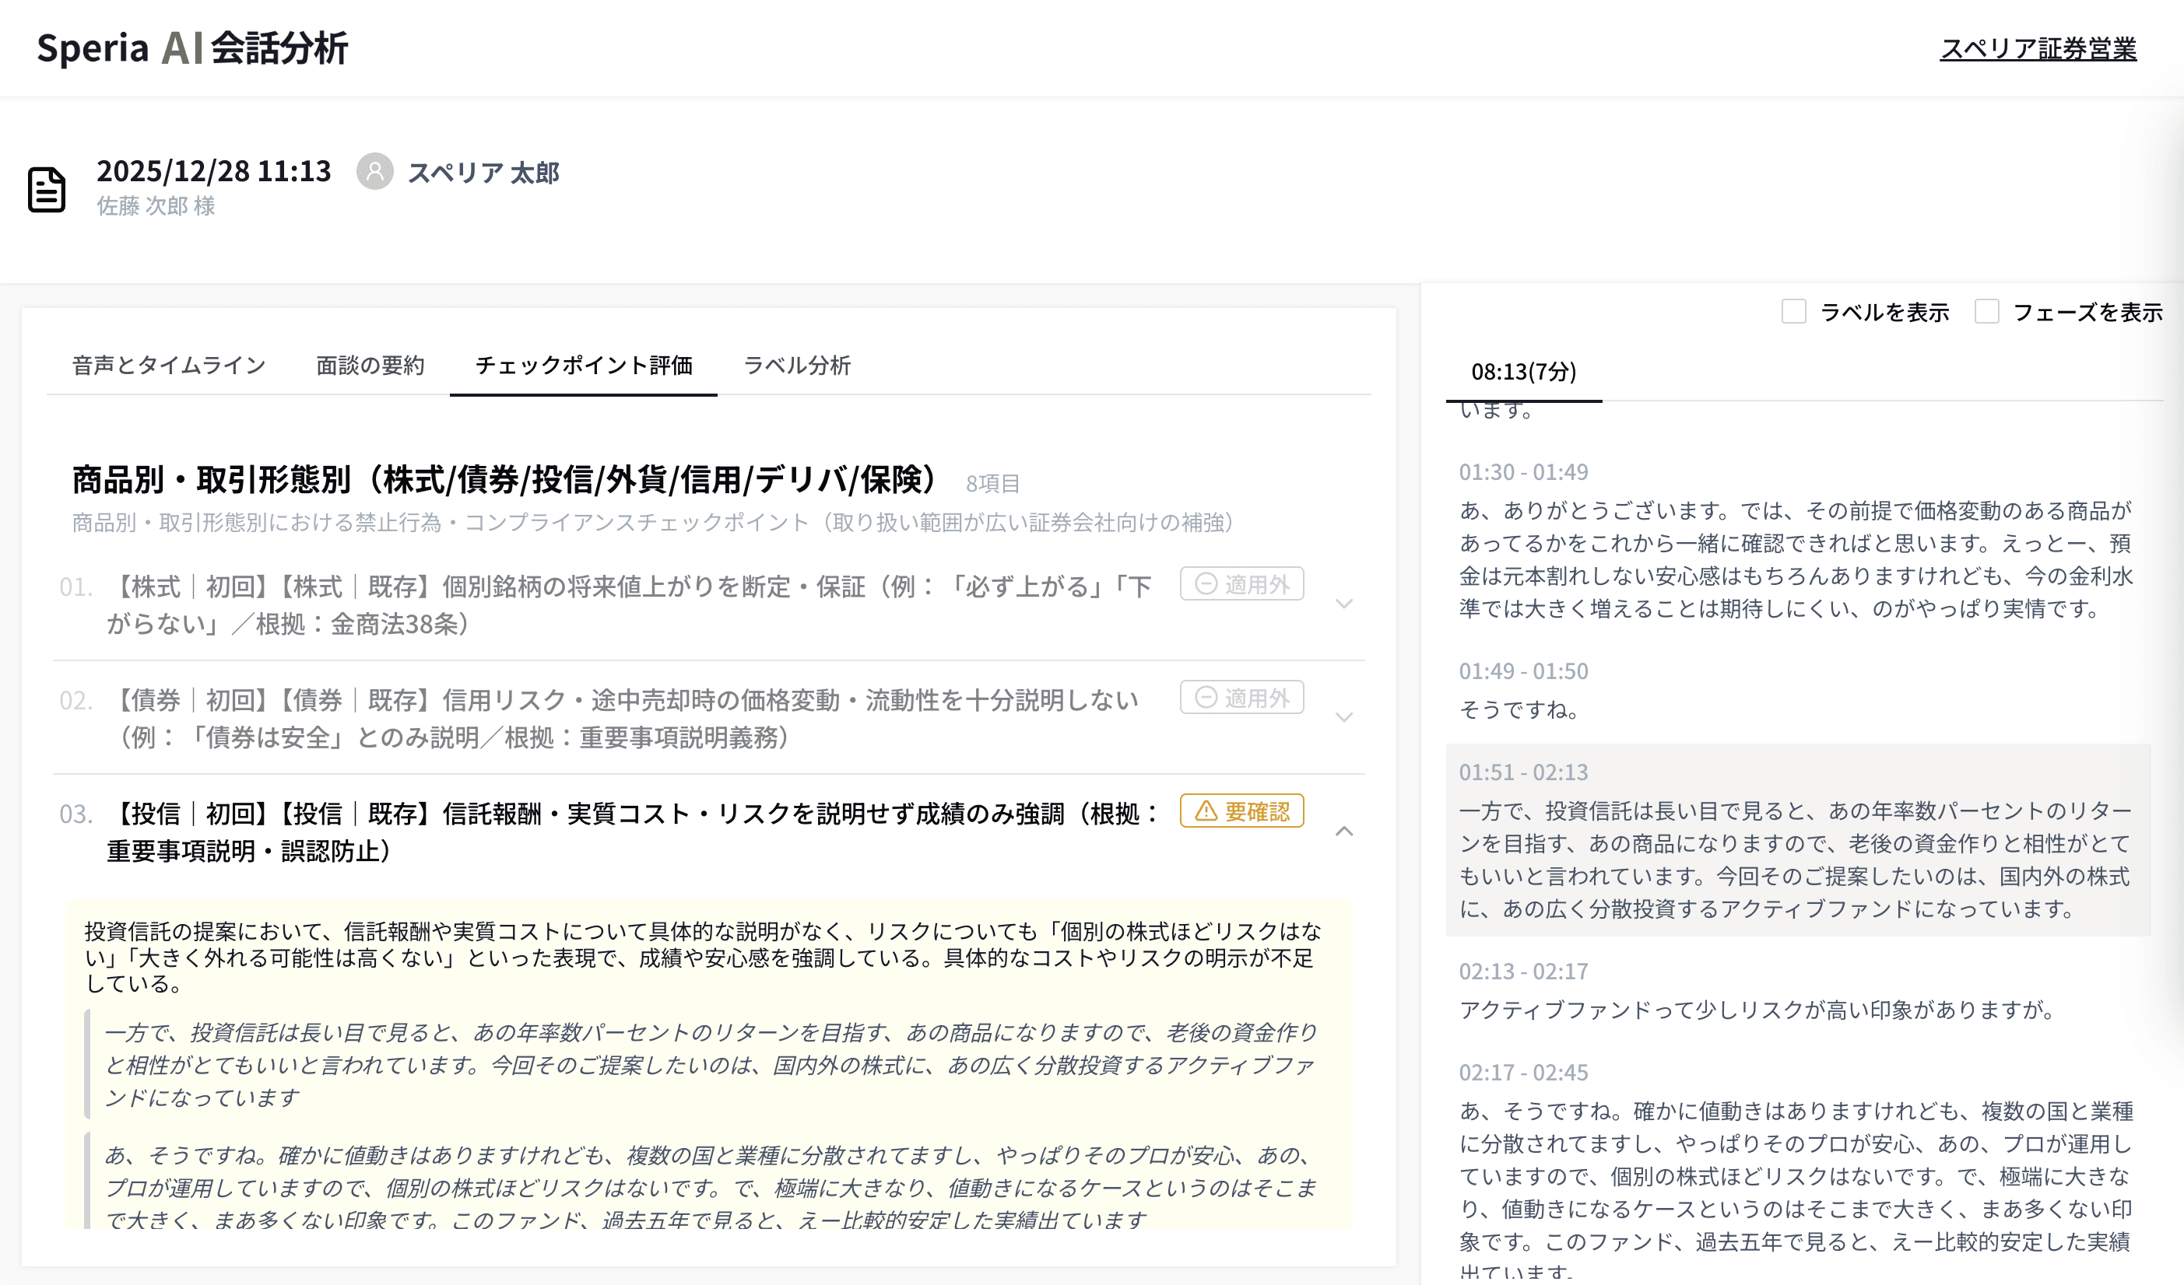2184x1285 pixels.
Task: Enable the ラベルを表示 checkbox
Action: coord(1792,312)
